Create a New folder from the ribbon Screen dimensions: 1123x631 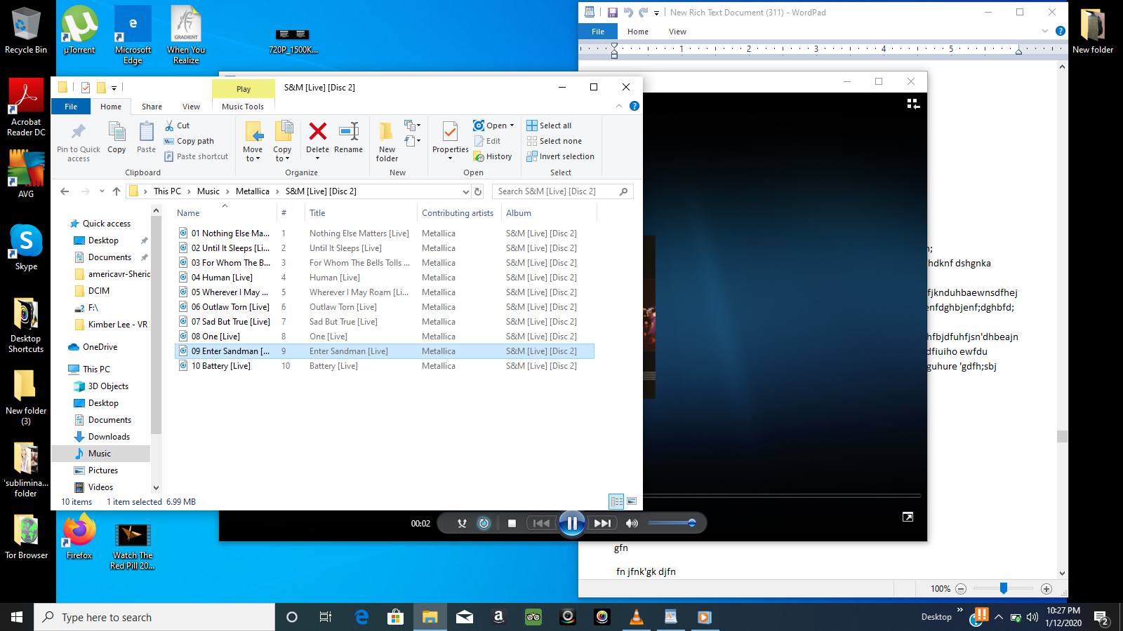pos(387,142)
